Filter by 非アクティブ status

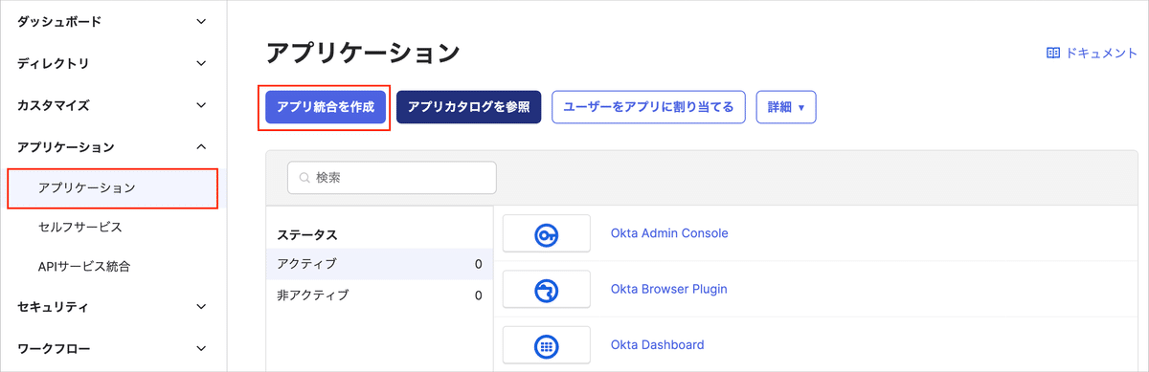tap(379, 295)
